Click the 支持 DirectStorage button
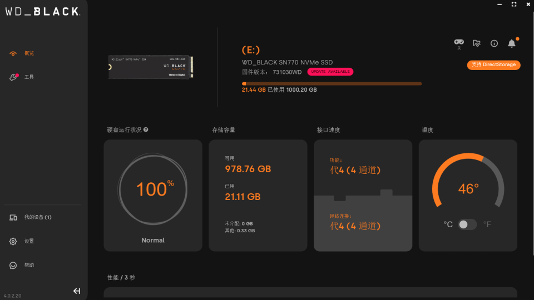The height and width of the screenshot is (300, 534). pos(493,64)
